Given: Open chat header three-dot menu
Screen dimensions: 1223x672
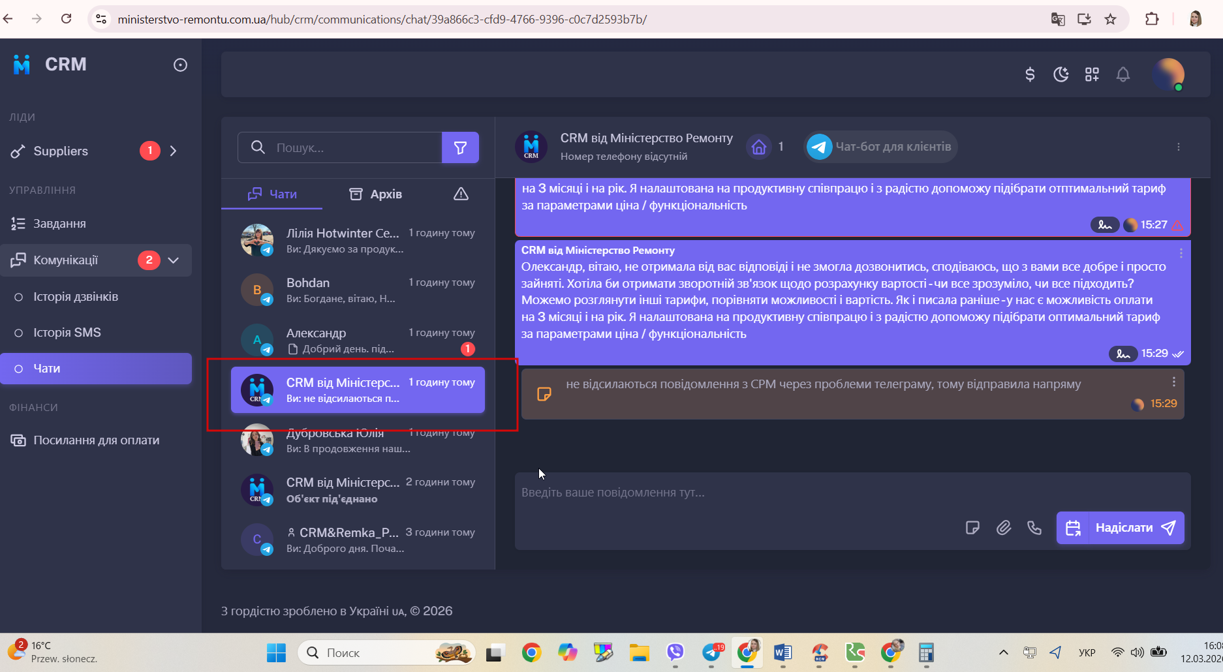Looking at the screenshot, I should point(1179,147).
